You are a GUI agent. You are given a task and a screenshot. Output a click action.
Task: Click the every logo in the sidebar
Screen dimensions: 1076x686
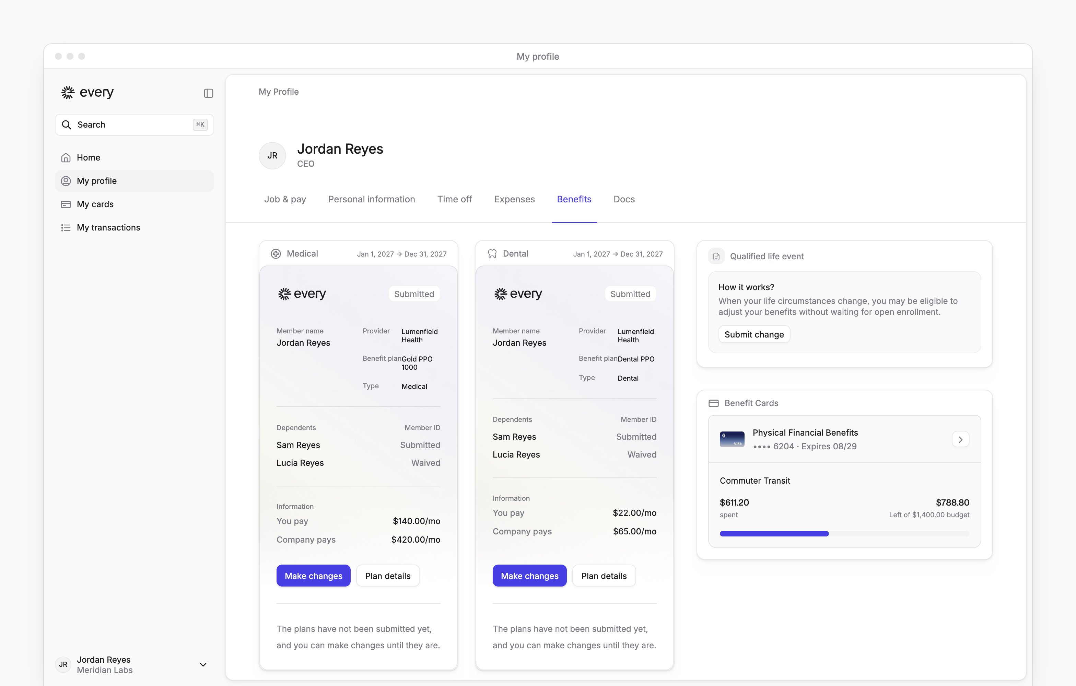(87, 93)
